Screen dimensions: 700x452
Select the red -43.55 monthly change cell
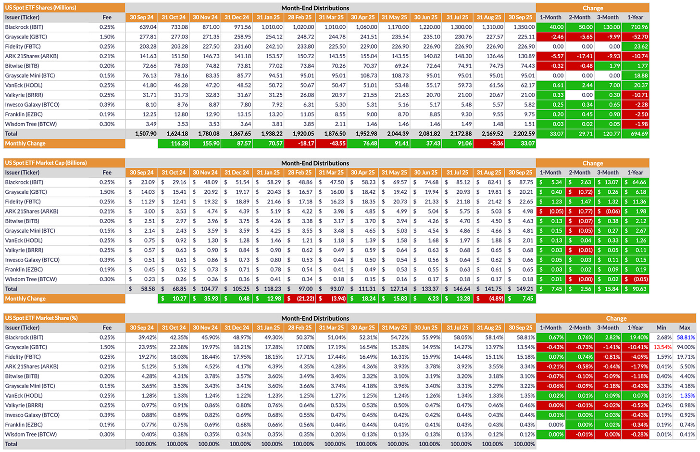pyautogui.click(x=331, y=143)
